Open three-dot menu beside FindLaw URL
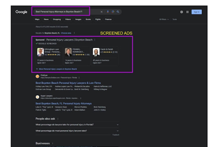 [79, 78]
